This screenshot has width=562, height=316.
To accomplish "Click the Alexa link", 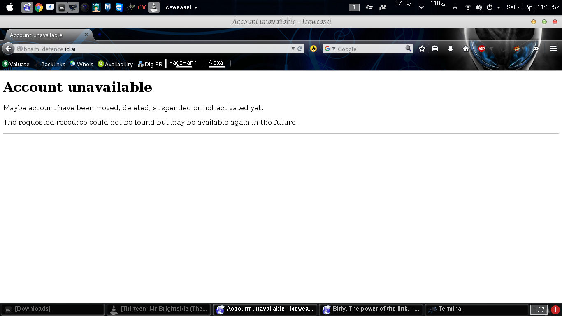I will (x=216, y=63).
